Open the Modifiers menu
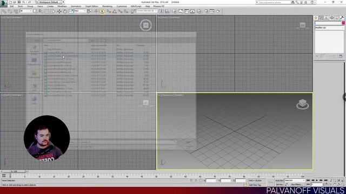Screen dimensions: 346x194 62,6
